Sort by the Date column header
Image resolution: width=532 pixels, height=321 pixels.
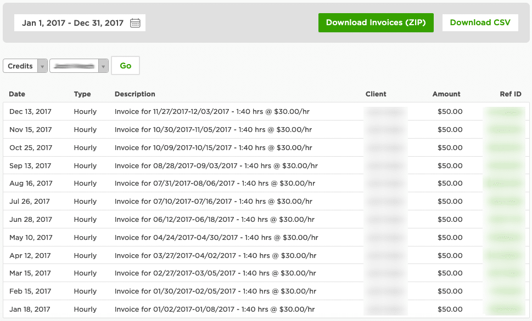point(17,94)
